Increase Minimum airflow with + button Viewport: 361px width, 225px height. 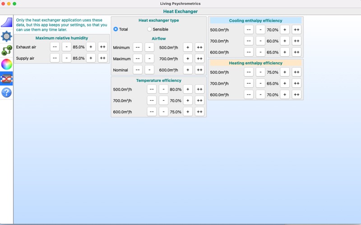pyautogui.click(x=188, y=47)
